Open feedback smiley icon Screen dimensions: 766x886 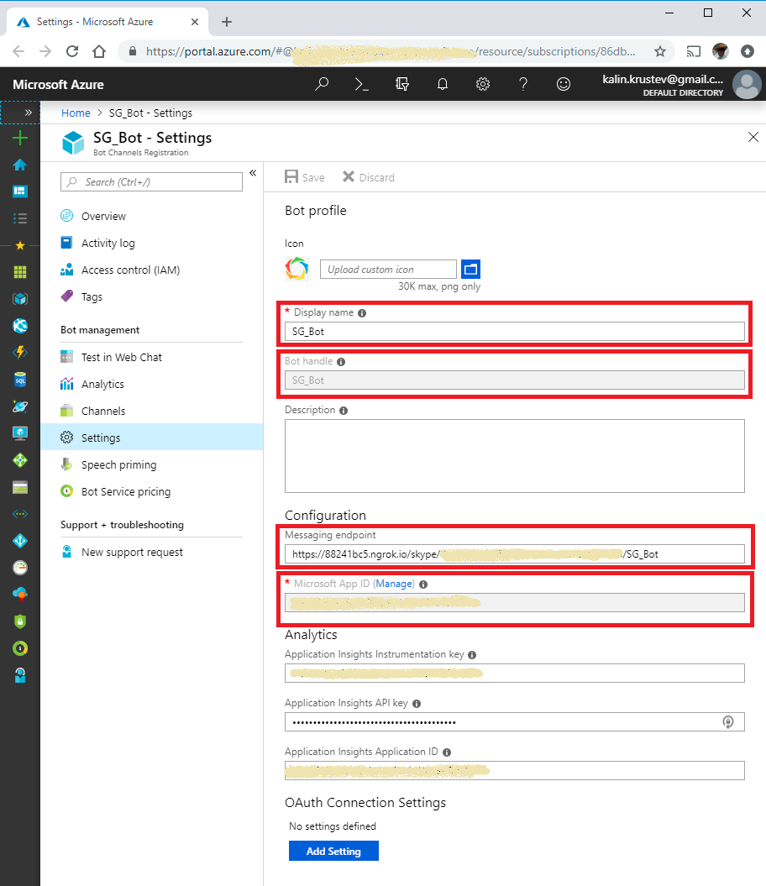[x=564, y=84]
